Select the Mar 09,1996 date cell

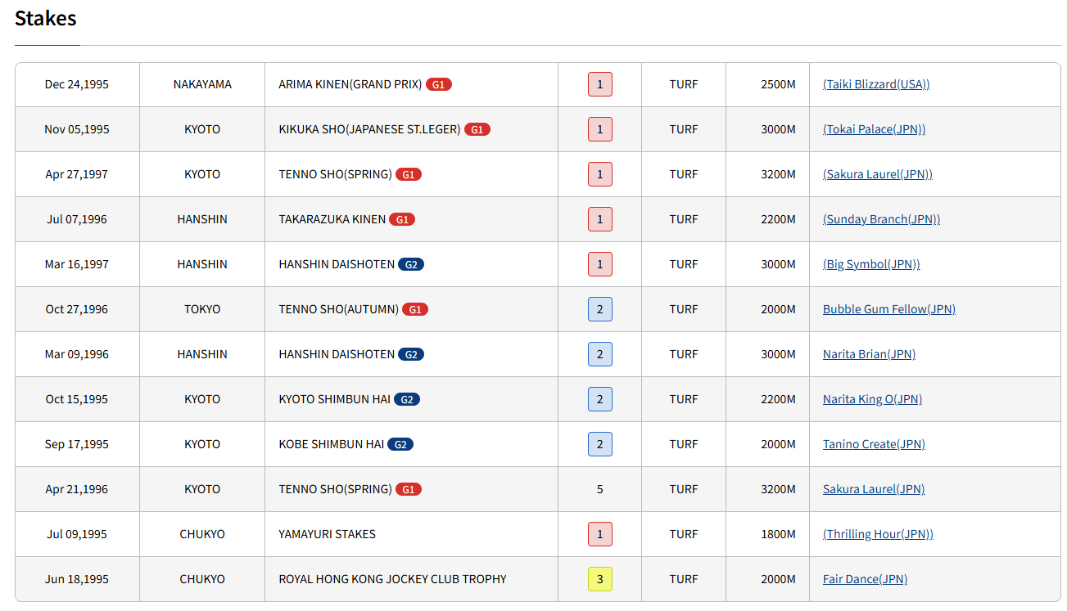point(77,354)
